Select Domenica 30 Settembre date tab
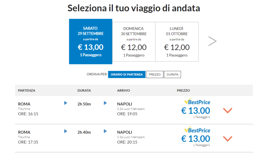The width and height of the screenshot is (265, 159). pyautogui.click(x=134, y=41)
